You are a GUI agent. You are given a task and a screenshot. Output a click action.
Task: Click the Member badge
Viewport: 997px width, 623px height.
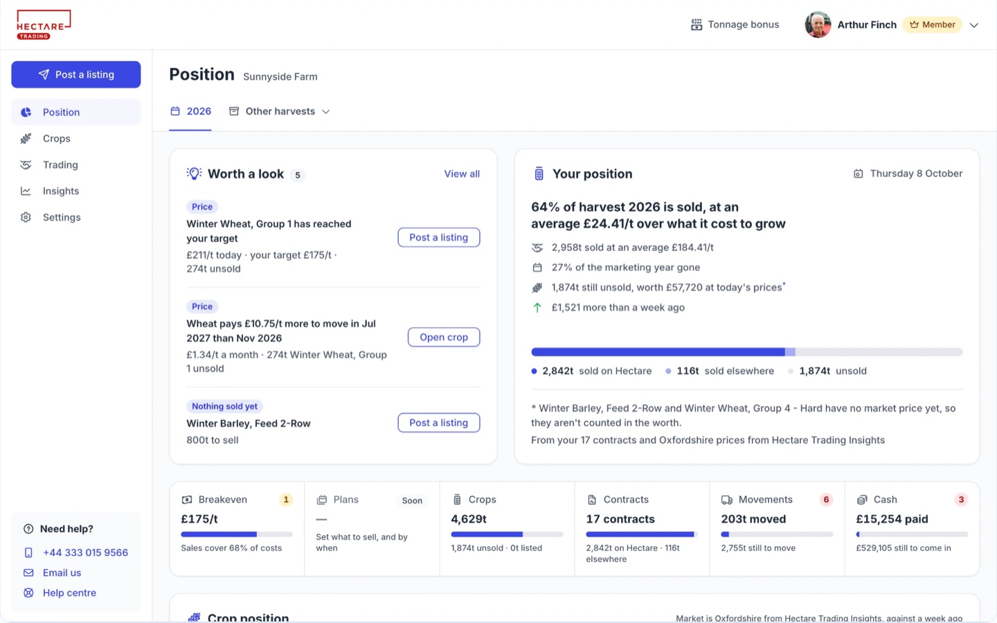932,25
